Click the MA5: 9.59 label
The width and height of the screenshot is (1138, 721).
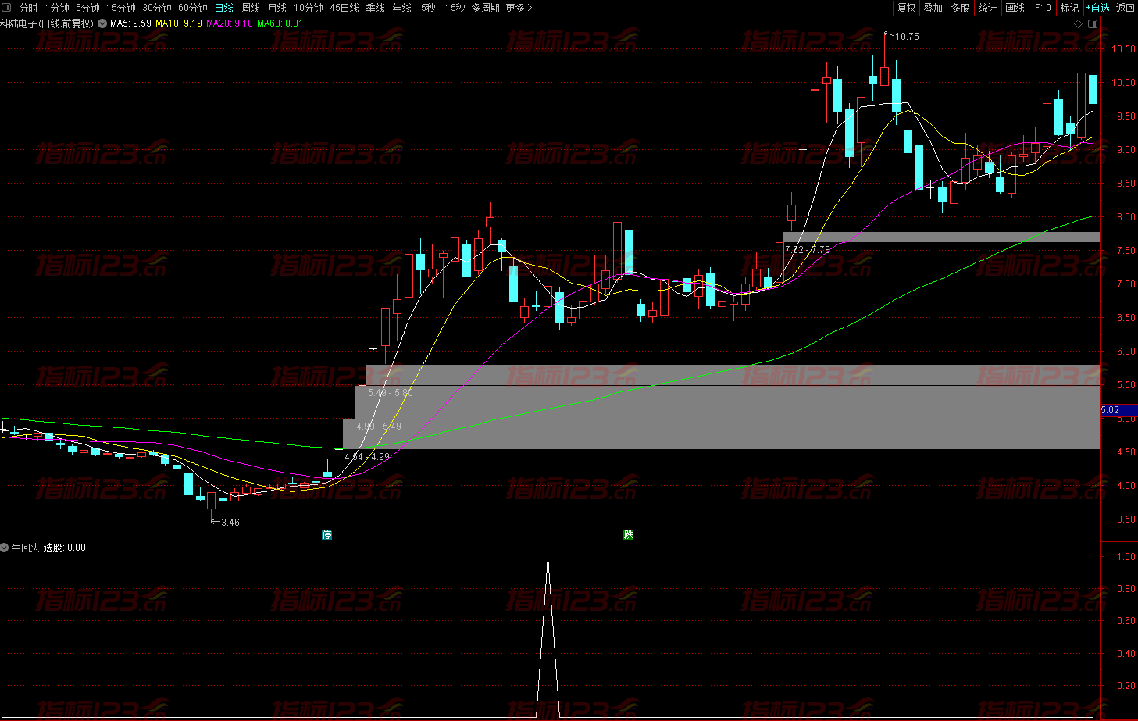130,23
